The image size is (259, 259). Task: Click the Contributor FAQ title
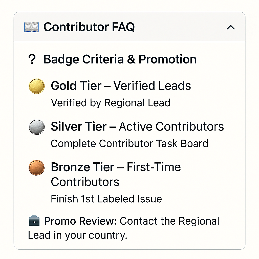point(89,27)
